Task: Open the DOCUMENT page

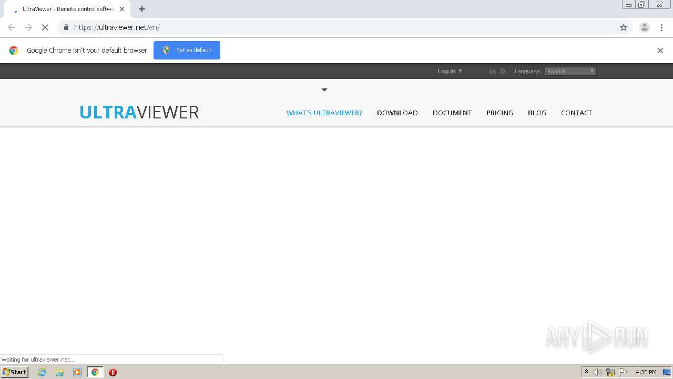Action: [x=452, y=113]
